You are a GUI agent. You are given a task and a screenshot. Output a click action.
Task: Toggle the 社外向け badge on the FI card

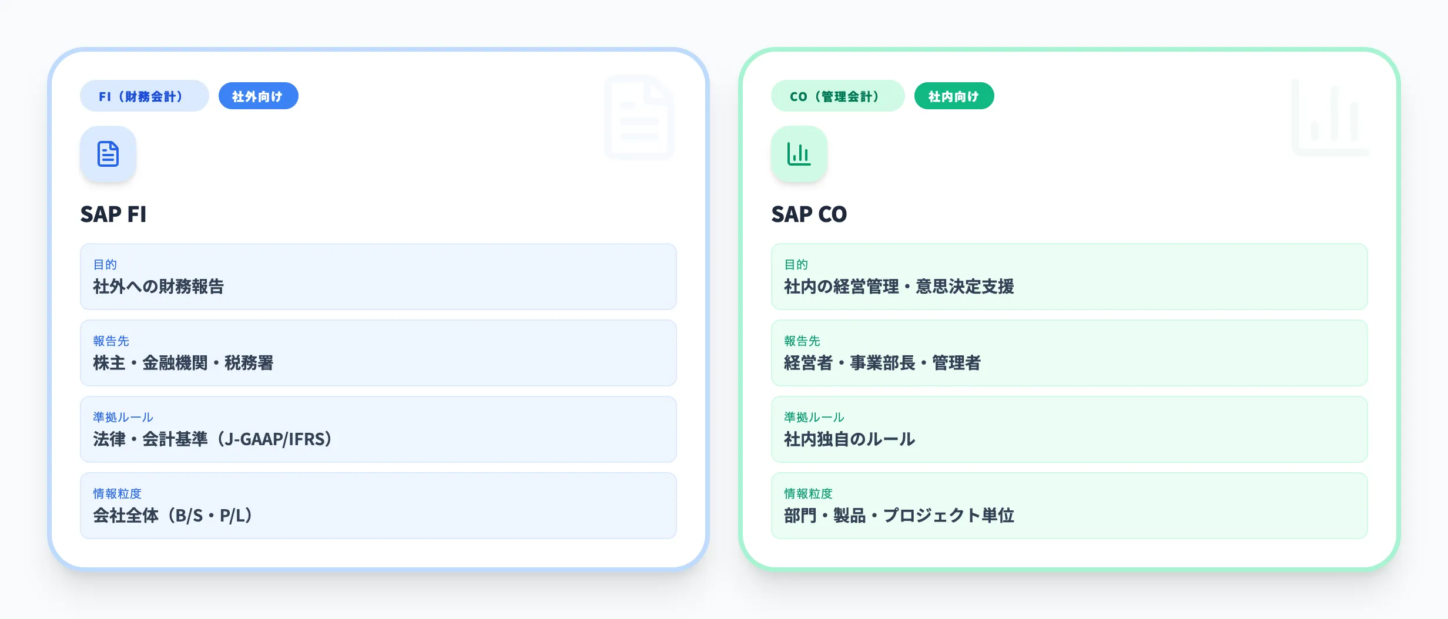click(259, 95)
